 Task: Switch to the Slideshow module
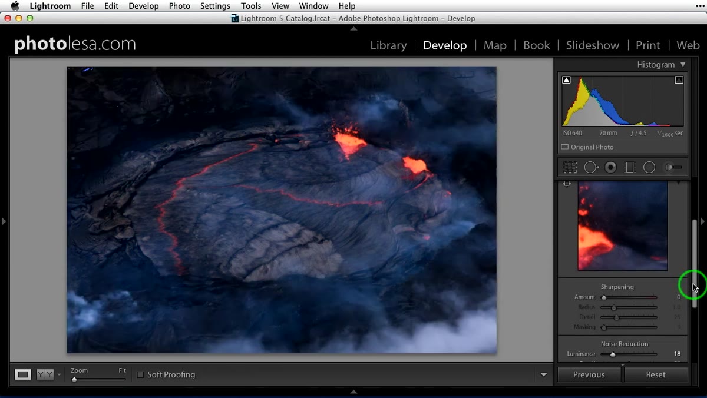(593, 45)
